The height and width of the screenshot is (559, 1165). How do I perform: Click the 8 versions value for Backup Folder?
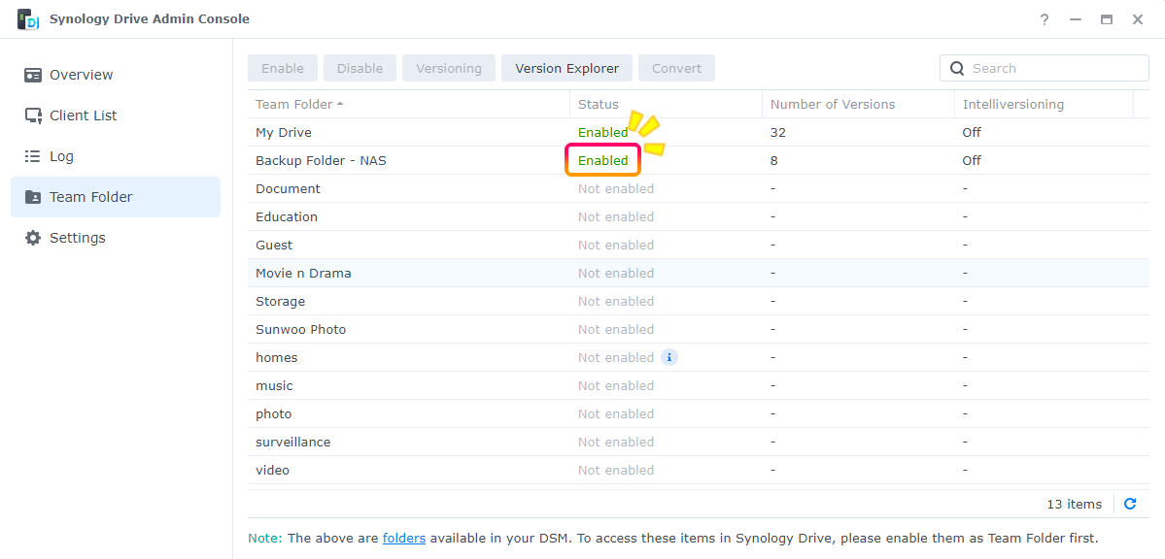click(774, 160)
